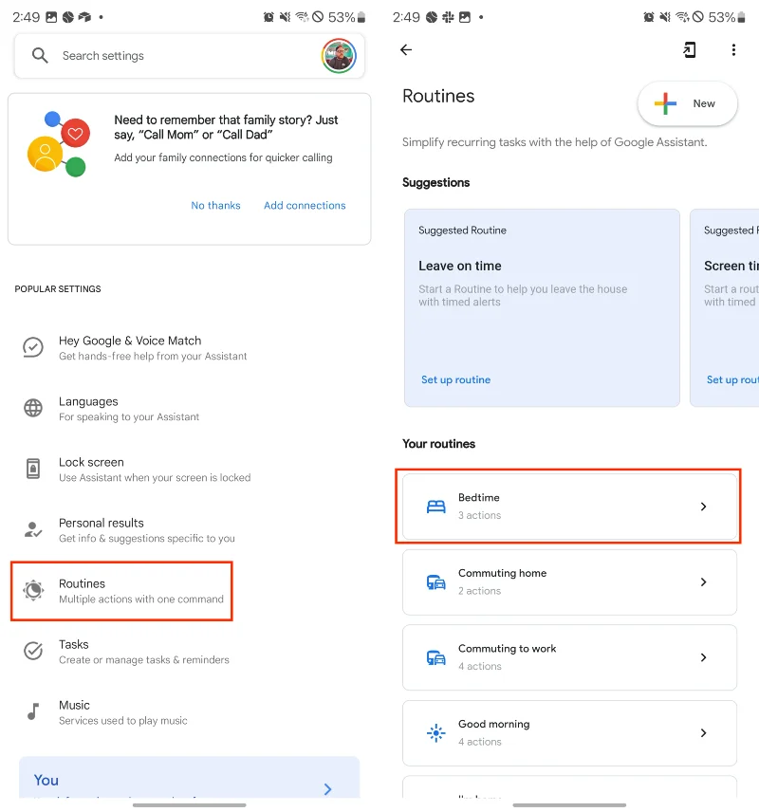
Task: Expand the You section arrow
Action: click(327, 788)
